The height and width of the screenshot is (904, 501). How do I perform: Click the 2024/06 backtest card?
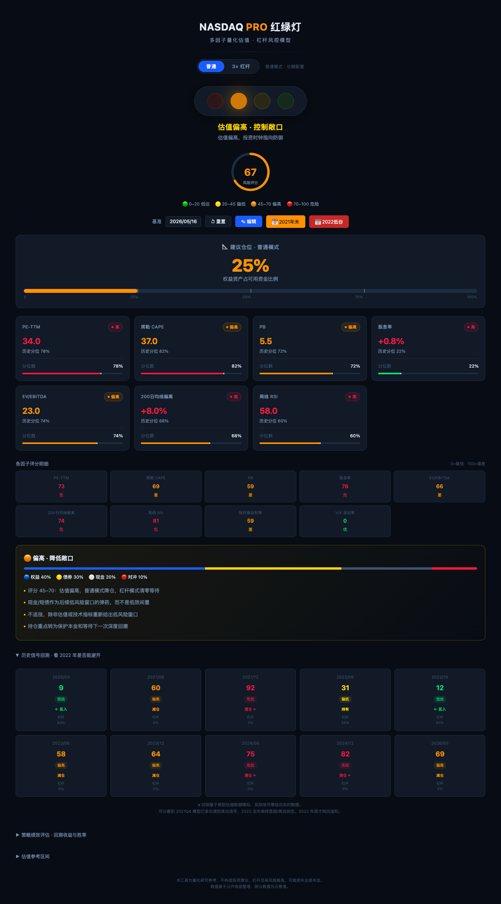(x=250, y=766)
